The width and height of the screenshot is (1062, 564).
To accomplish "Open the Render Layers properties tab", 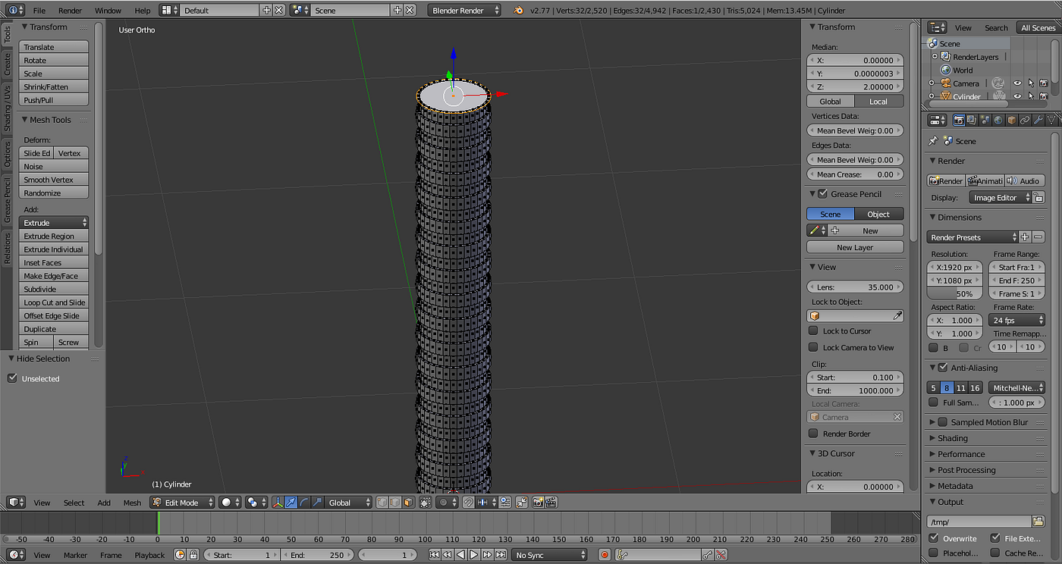I will click(972, 120).
